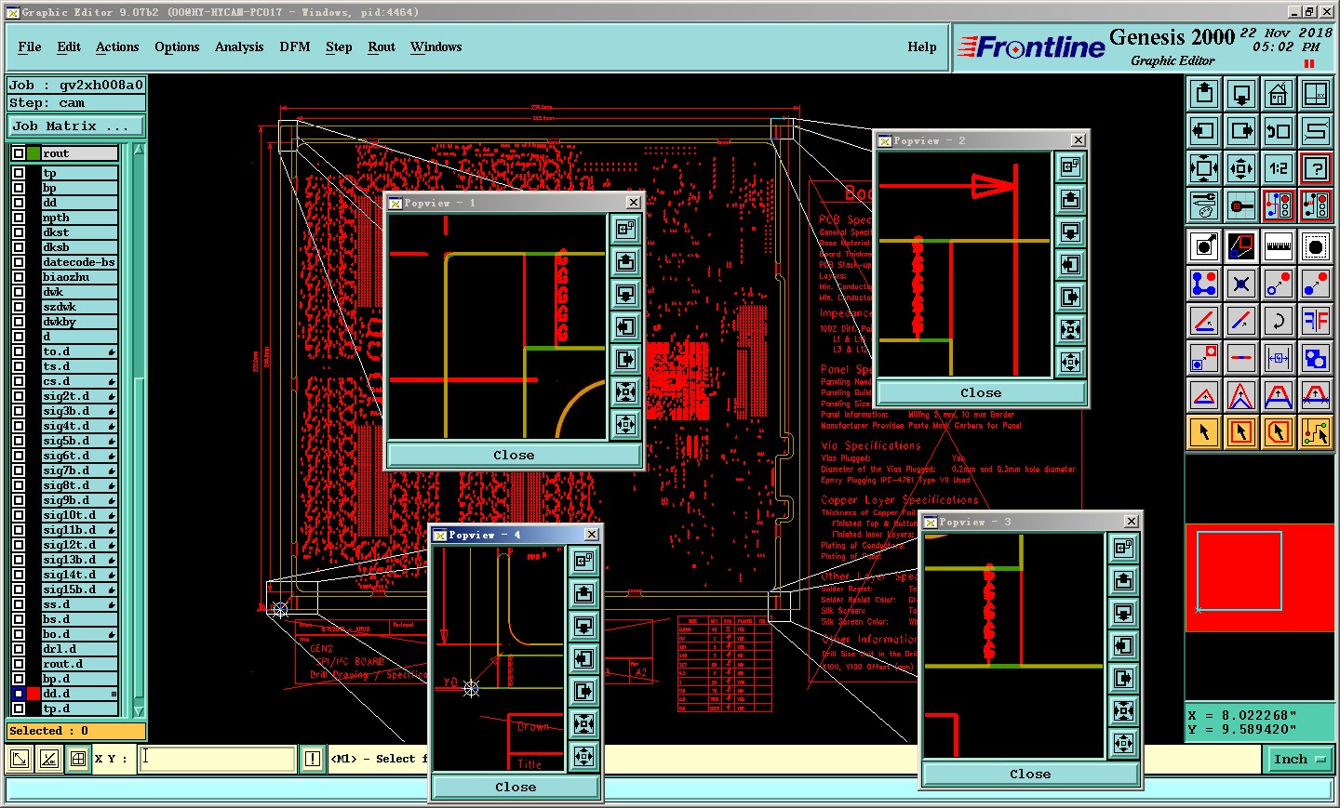Click the red color swatch of dd.d layer
The height and width of the screenshot is (808, 1340).
[33, 694]
